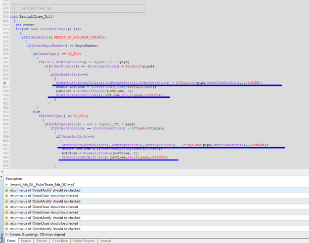Open the Articles tab
The height and width of the screenshot is (243, 309).
(42, 241)
